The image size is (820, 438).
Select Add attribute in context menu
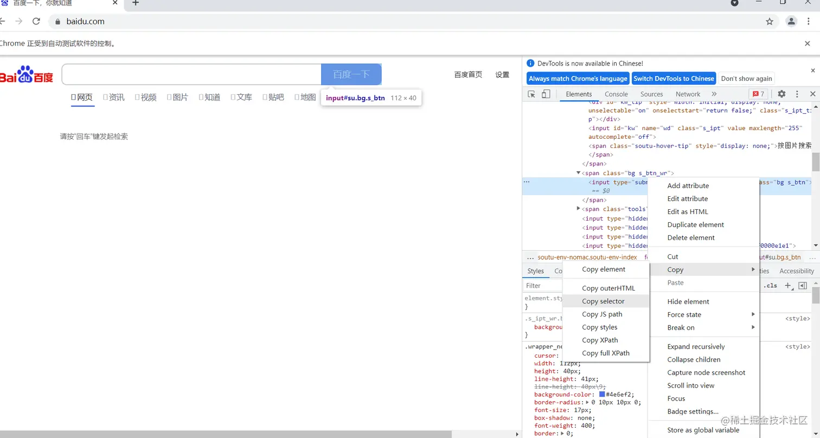[x=704, y=185]
